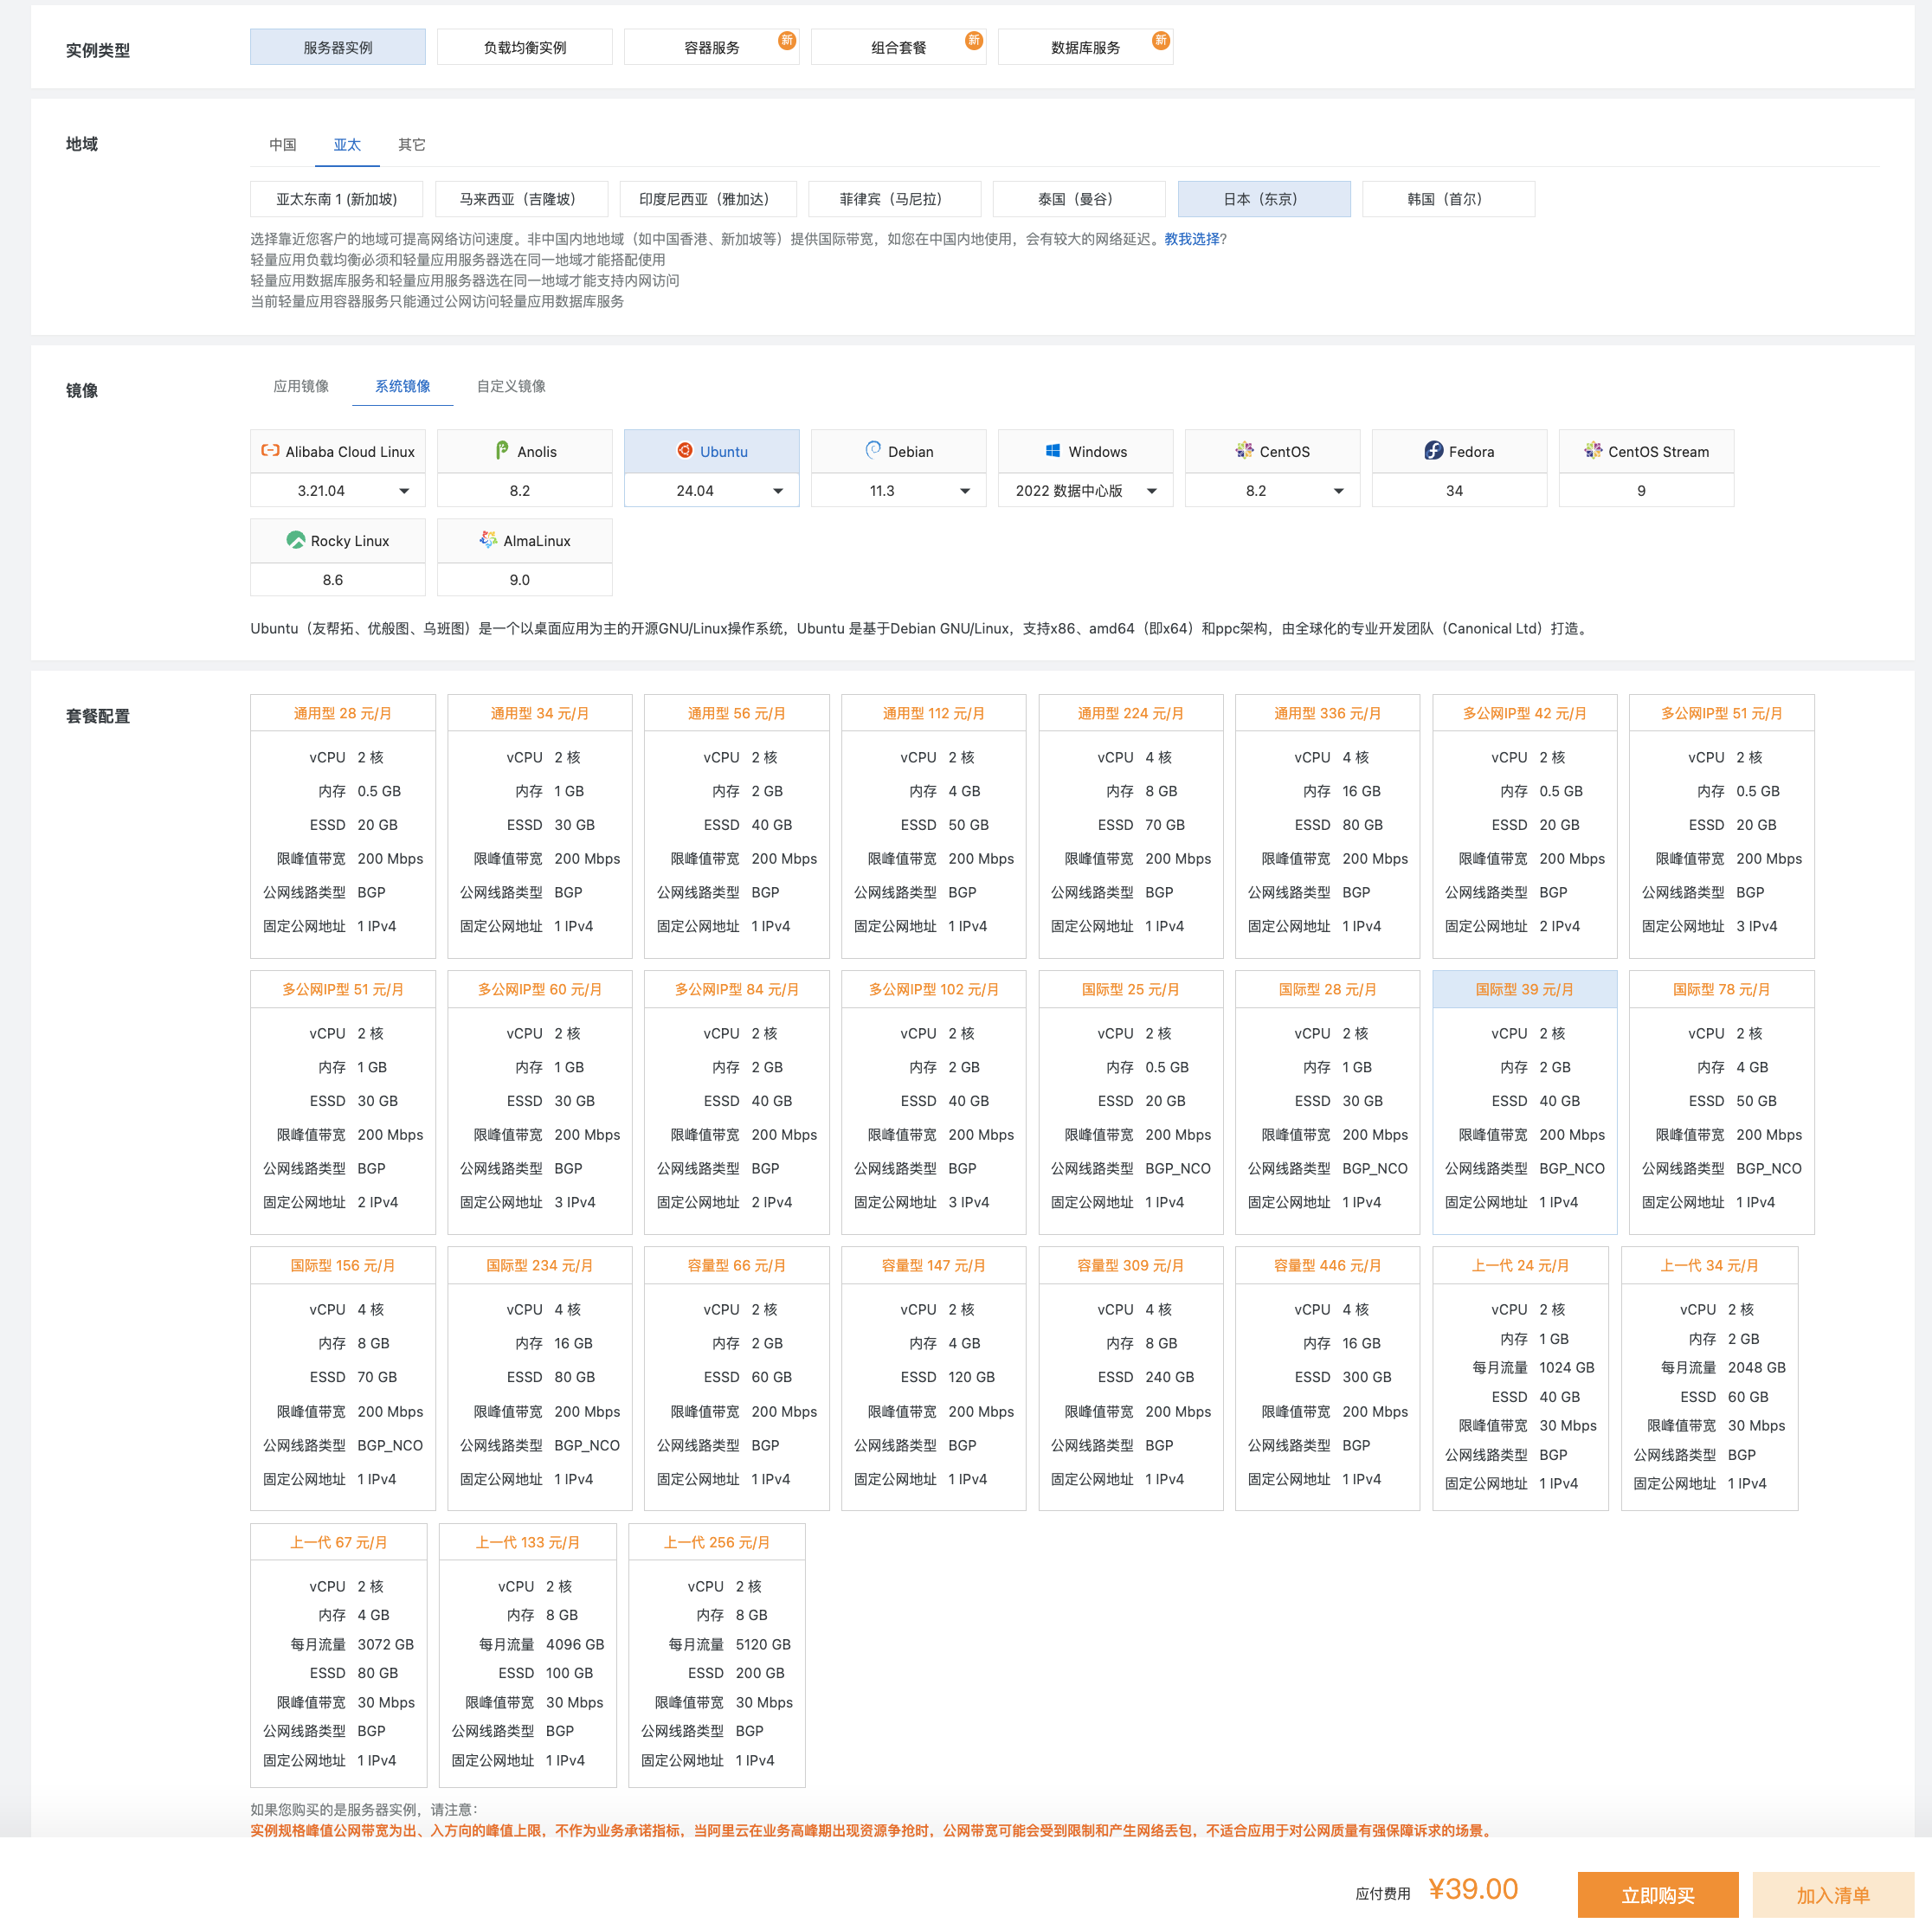This screenshot has width=1932, height=1923.
Task: Choose the 国际型 78 元/月 plan
Action: [1720, 989]
